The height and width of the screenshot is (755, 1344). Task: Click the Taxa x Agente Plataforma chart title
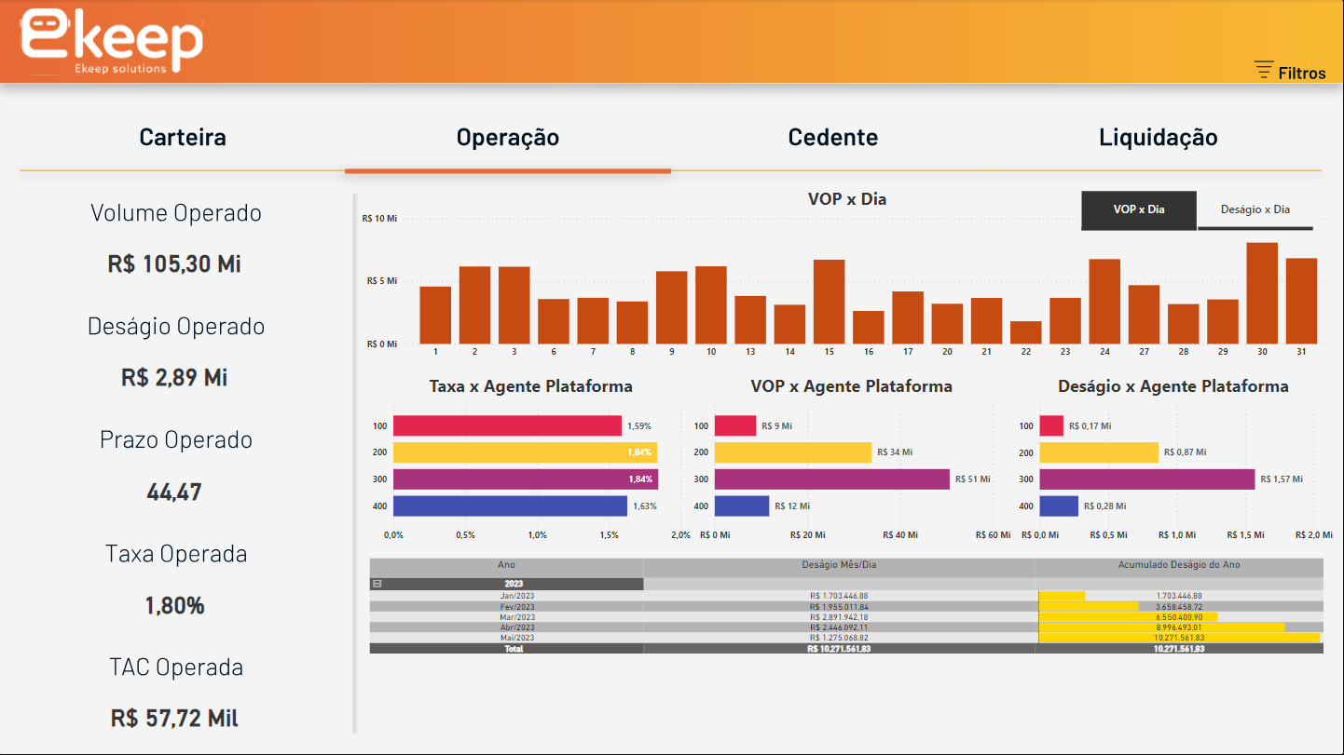pyautogui.click(x=531, y=386)
